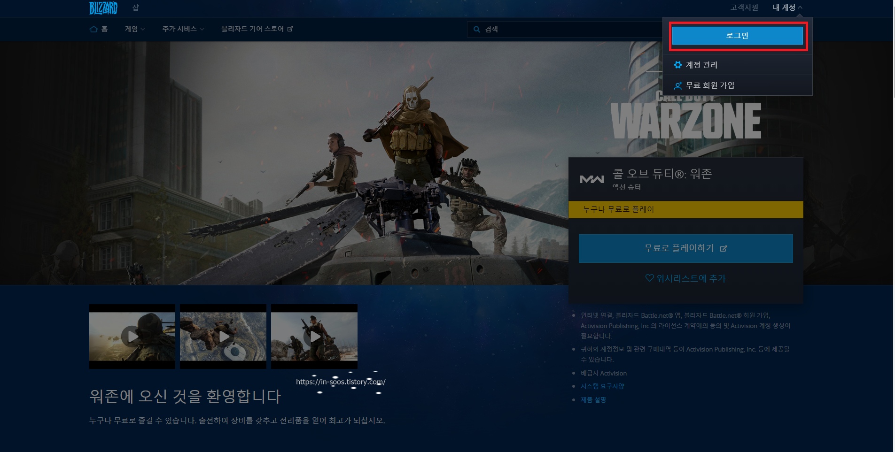895x452 pixels.
Task: Click 위시리스트에 추가 wishlist link
Action: (685, 278)
